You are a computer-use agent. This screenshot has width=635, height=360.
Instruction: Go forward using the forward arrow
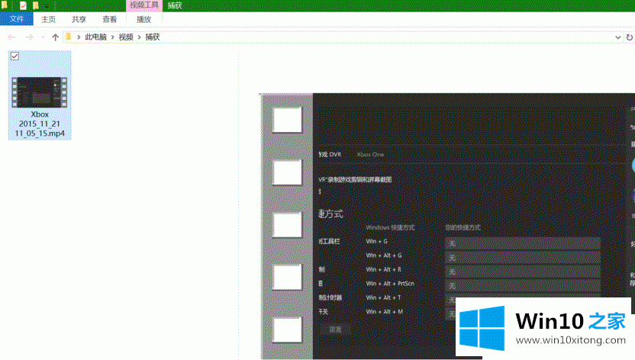pyautogui.click(x=29, y=37)
